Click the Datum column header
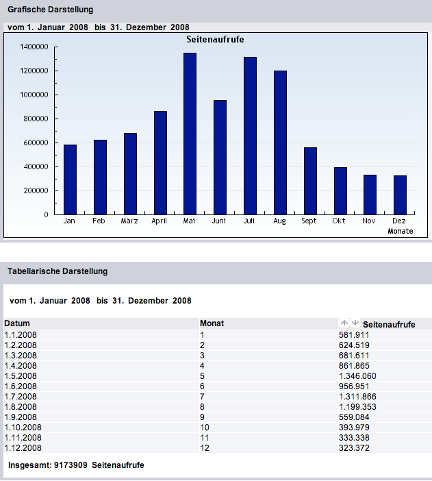 click(17, 323)
